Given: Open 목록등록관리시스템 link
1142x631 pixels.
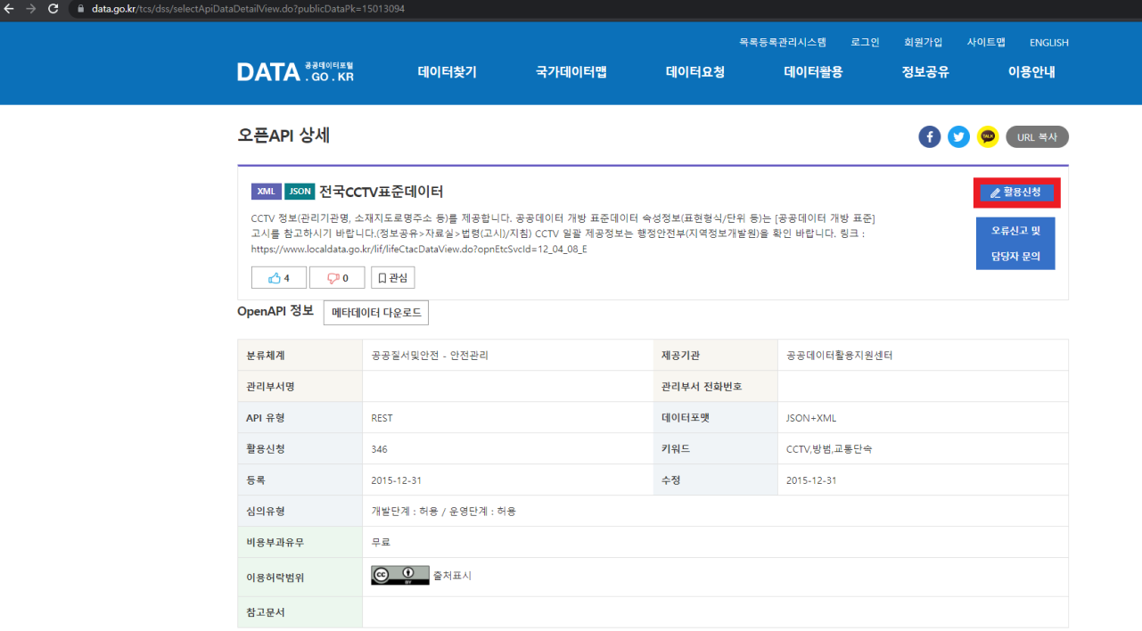Looking at the screenshot, I should click(783, 42).
